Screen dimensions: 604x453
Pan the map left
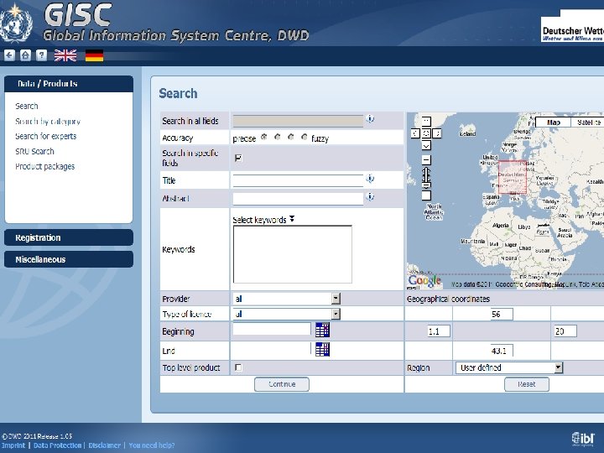tap(415, 133)
